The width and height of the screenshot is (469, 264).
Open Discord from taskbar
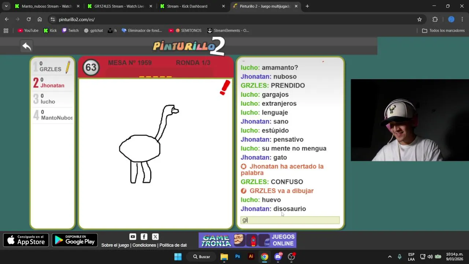(278, 257)
